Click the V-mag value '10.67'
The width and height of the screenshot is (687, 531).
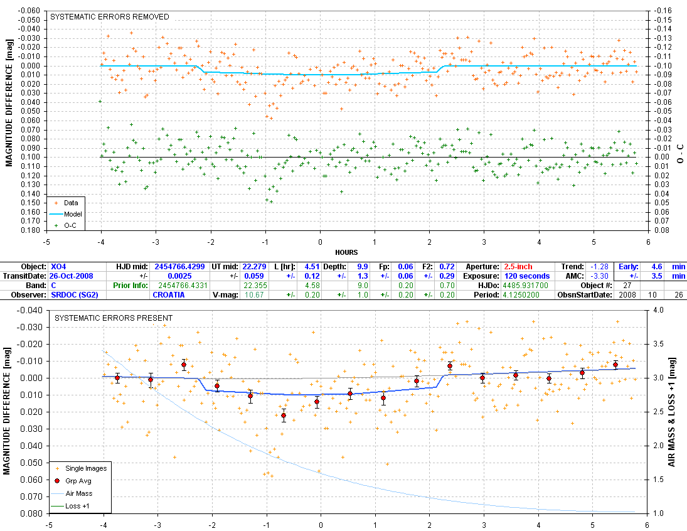[x=255, y=295]
